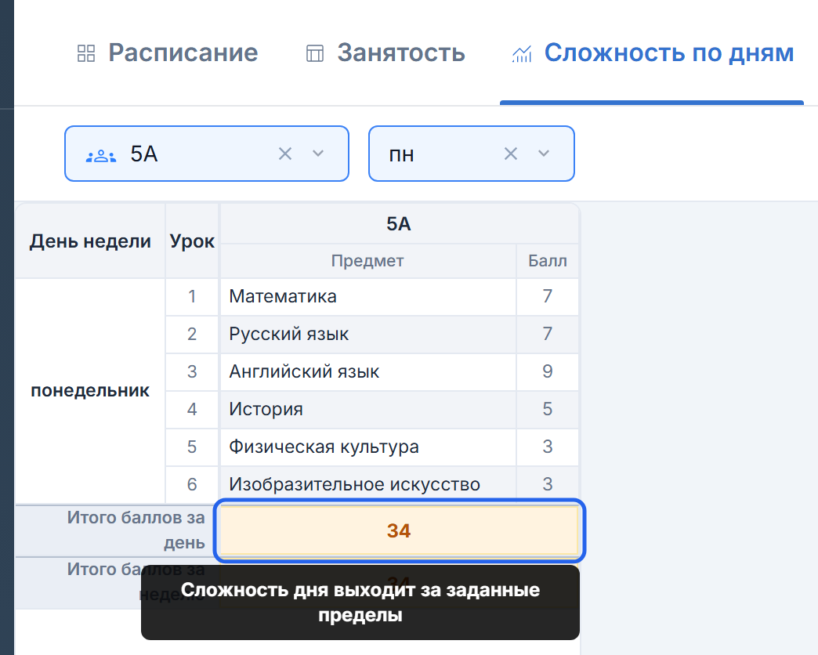Click the chart icon beside Сложность по дням

(522, 53)
